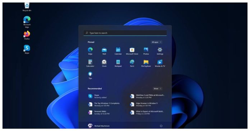This screenshot has height=131, width=250.
Task: Open the pinned Clock app
Action: click(104, 63)
